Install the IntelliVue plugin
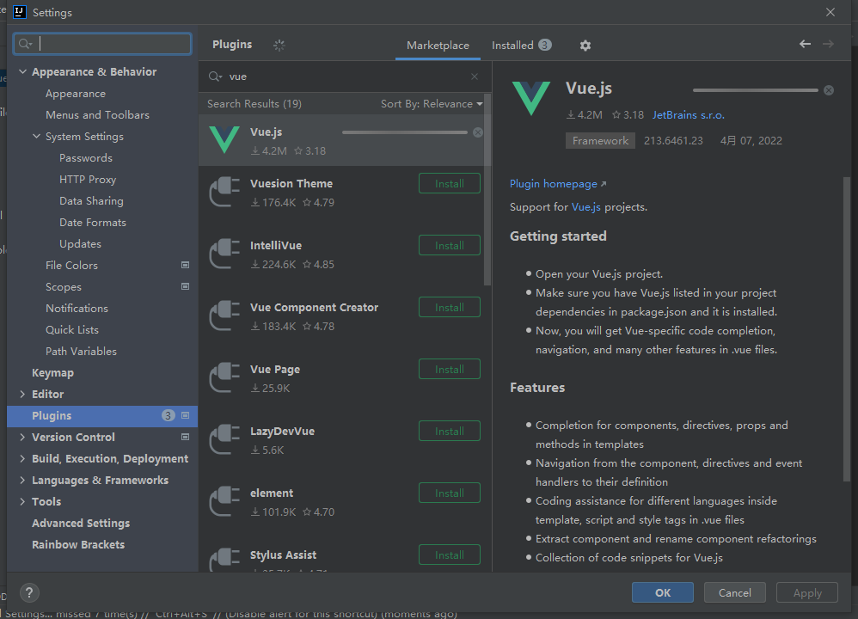 (x=450, y=245)
